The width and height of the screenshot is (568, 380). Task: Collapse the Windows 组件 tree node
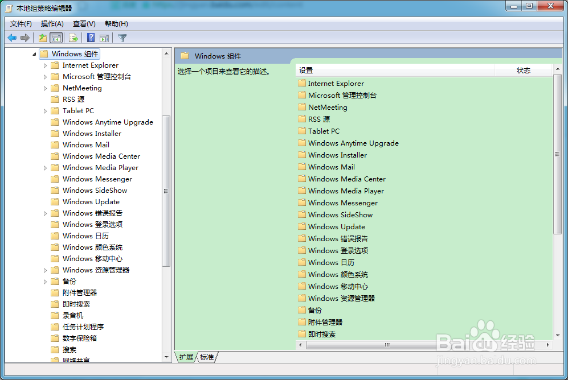coord(34,54)
